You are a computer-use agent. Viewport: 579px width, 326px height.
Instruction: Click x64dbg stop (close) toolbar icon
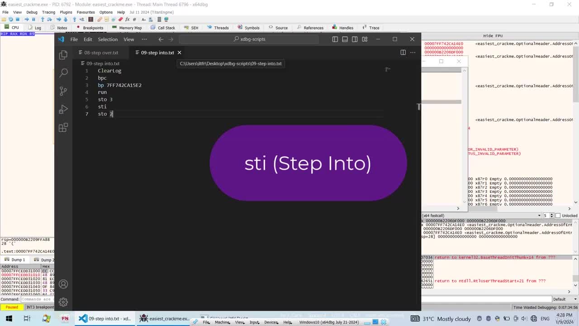[18, 19]
